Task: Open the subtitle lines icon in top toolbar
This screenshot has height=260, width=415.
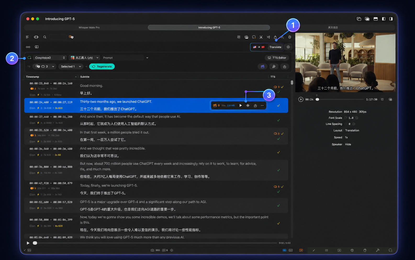Action: 239,37
